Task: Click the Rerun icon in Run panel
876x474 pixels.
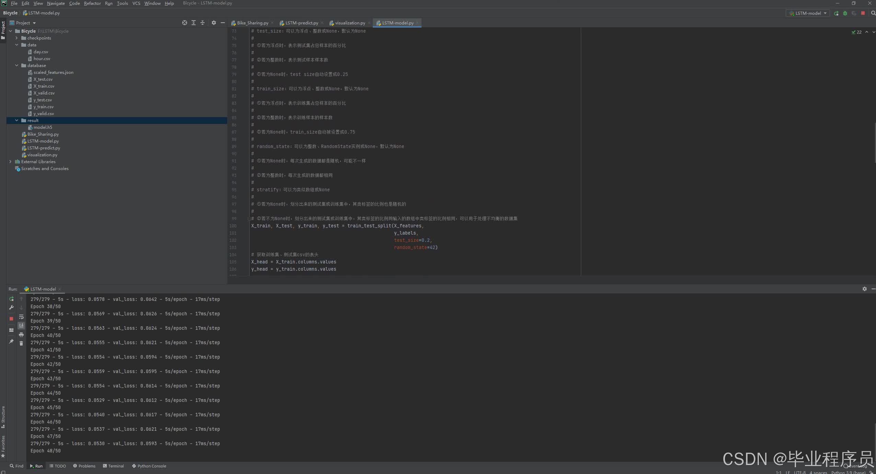Action: pyautogui.click(x=11, y=299)
